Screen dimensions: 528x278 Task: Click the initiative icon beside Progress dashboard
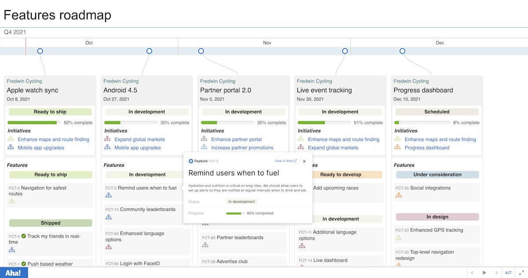coord(398,147)
